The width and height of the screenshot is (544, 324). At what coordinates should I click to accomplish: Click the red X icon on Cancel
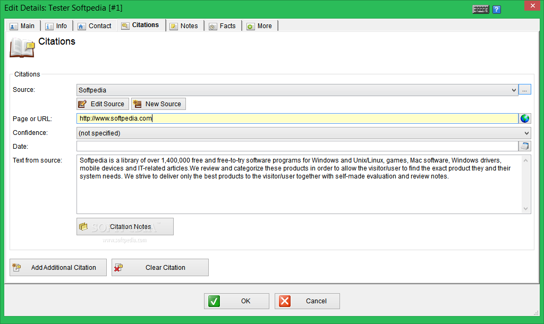(285, 301)
